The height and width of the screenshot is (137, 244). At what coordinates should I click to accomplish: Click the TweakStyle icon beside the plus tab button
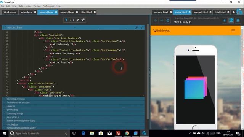point(239,12)
